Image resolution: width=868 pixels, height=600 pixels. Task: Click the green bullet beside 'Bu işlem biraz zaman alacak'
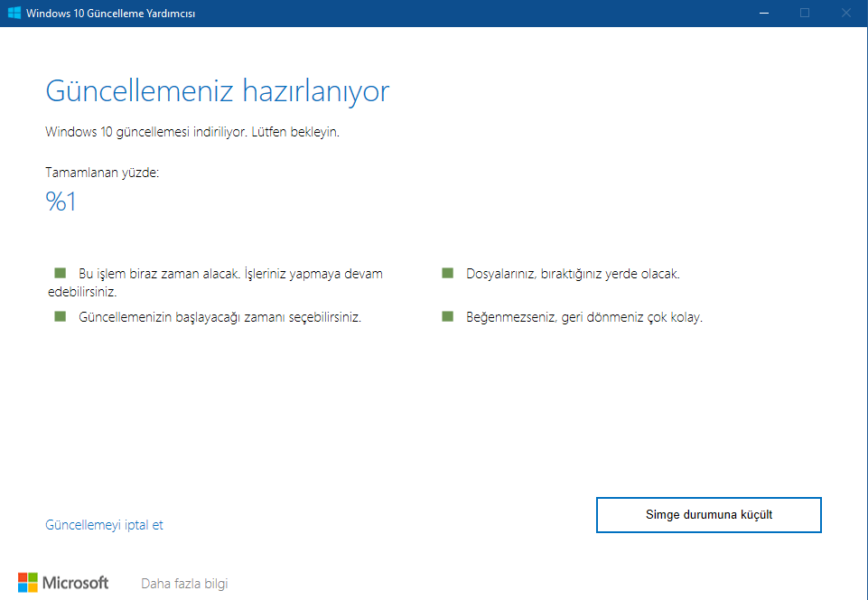(61, 273)
